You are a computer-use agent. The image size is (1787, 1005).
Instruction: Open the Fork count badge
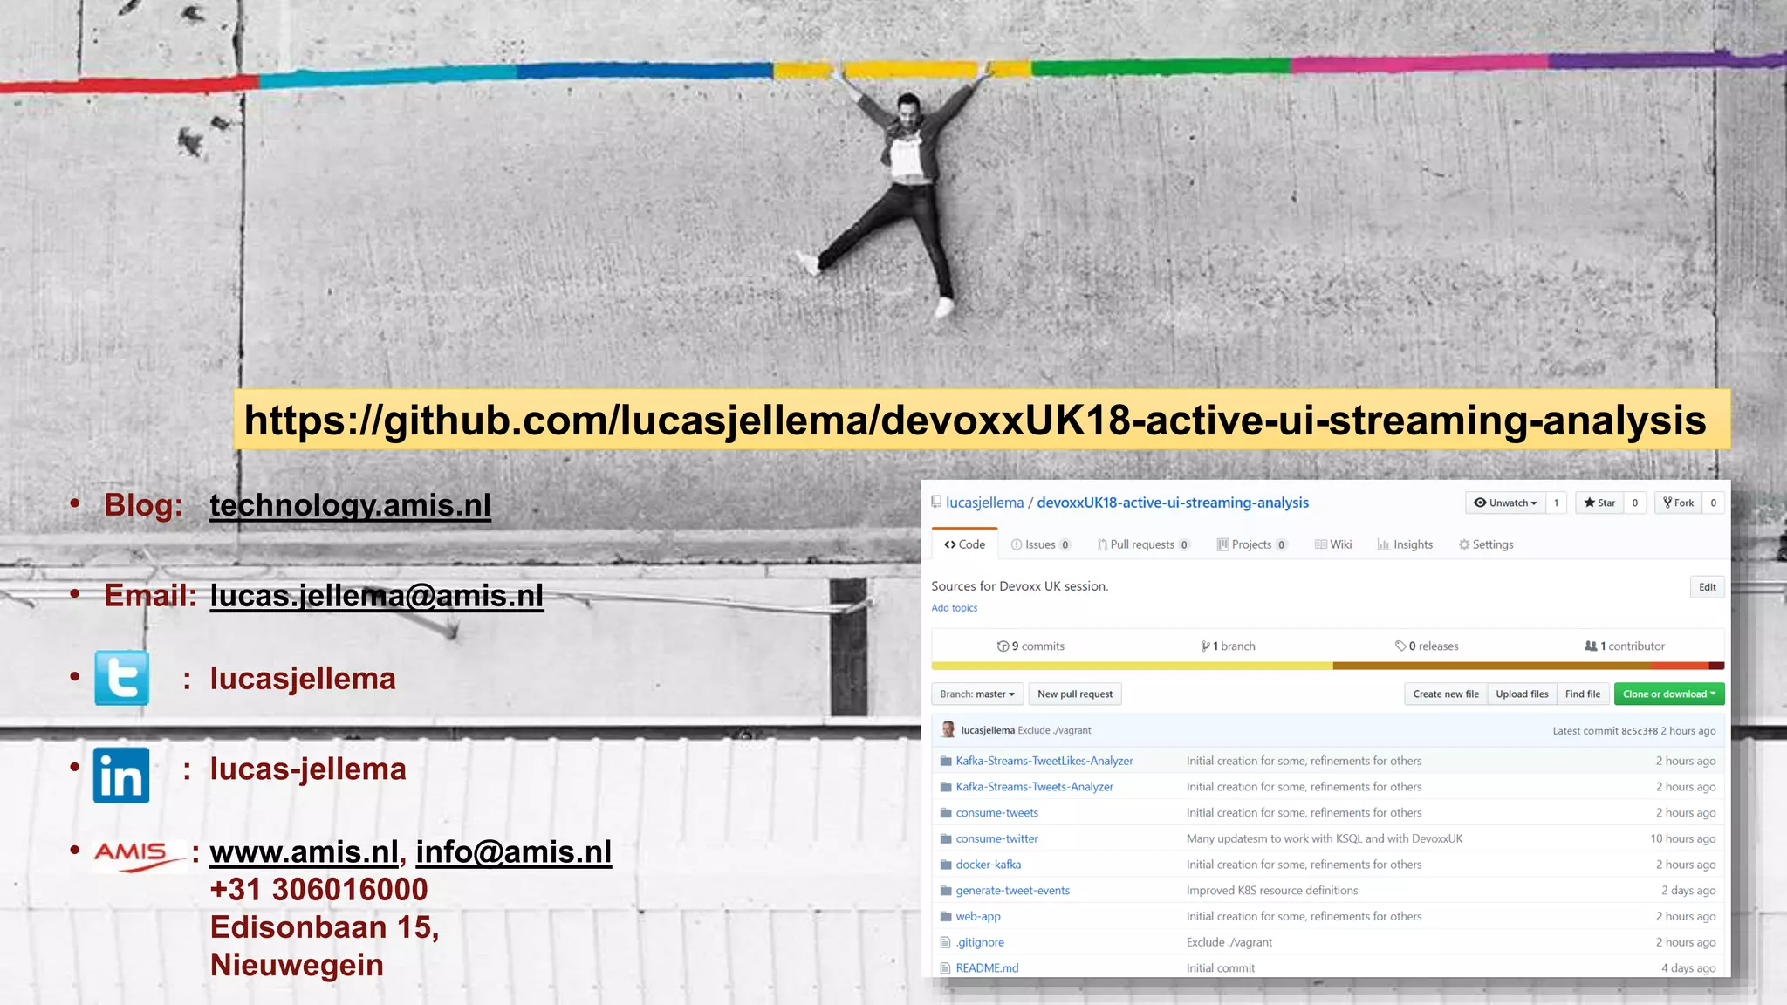(x=1714, y=502)
